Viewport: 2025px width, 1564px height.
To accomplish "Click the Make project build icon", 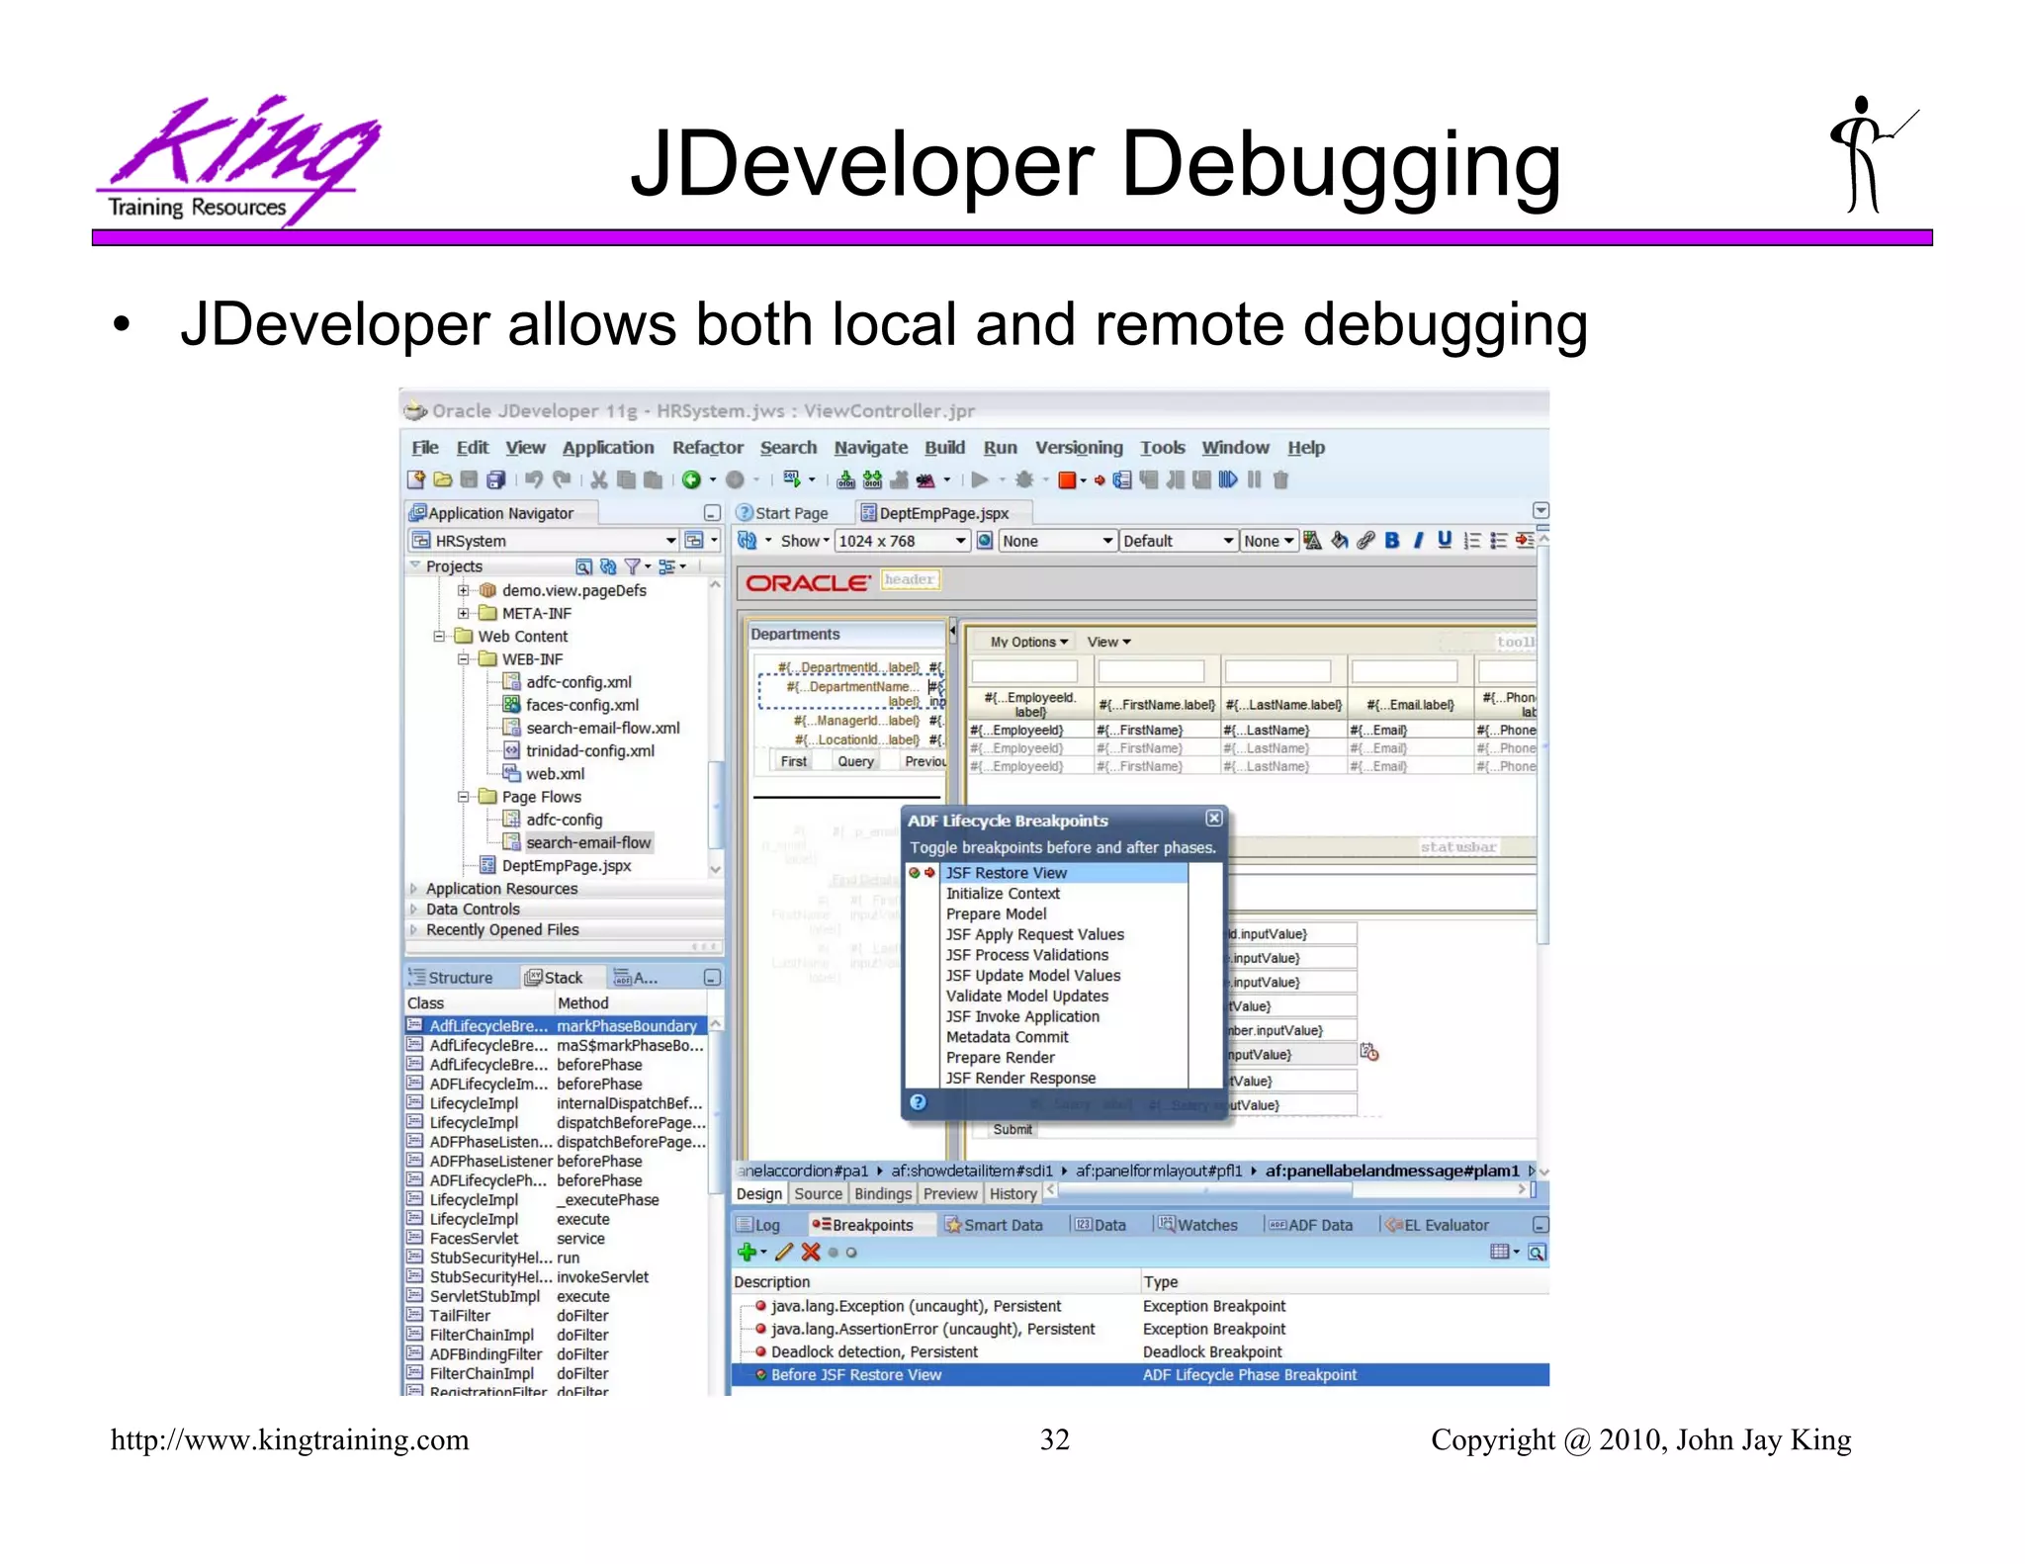I will 845,479.
